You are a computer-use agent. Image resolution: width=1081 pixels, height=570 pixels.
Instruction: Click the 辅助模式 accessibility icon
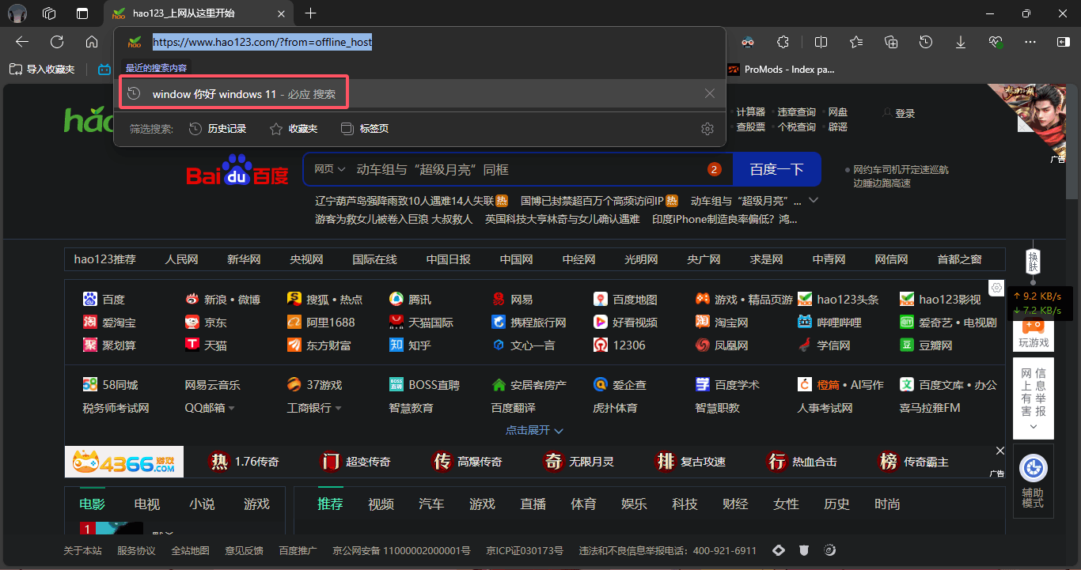click(1033, 481)
